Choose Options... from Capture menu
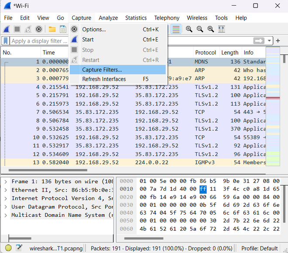The image size is (288, 253). click(x=118, y=29)
